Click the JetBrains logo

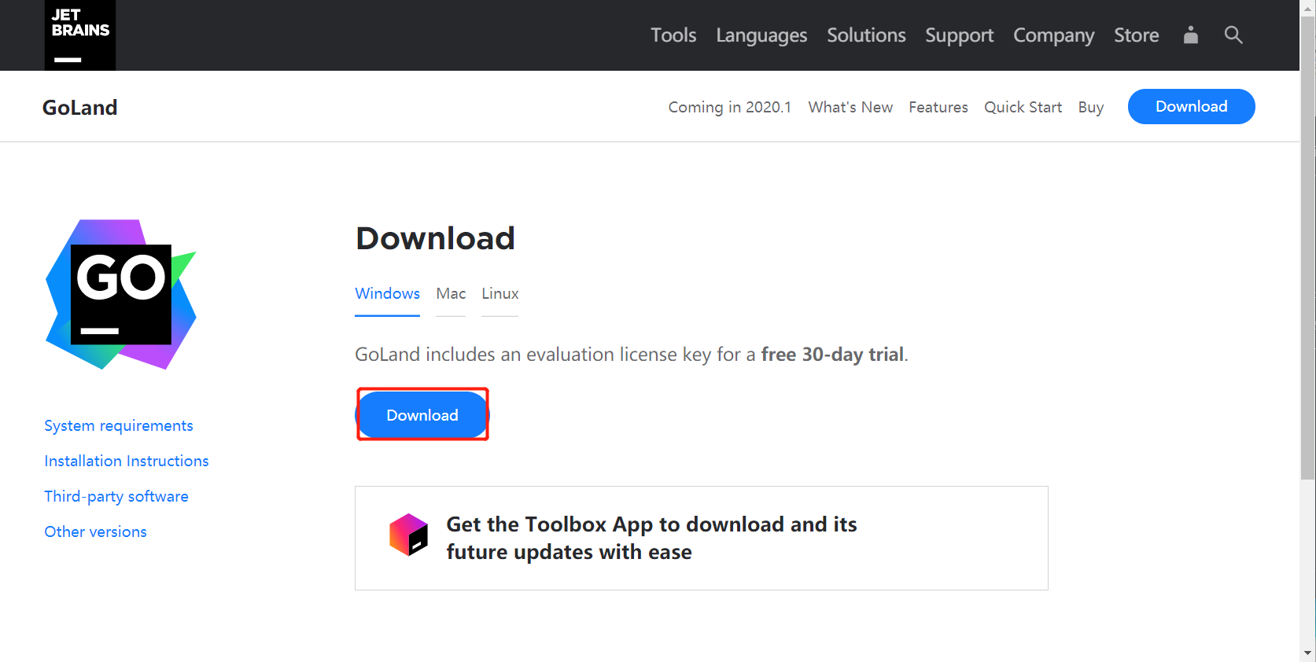click(x=80, y=35)
